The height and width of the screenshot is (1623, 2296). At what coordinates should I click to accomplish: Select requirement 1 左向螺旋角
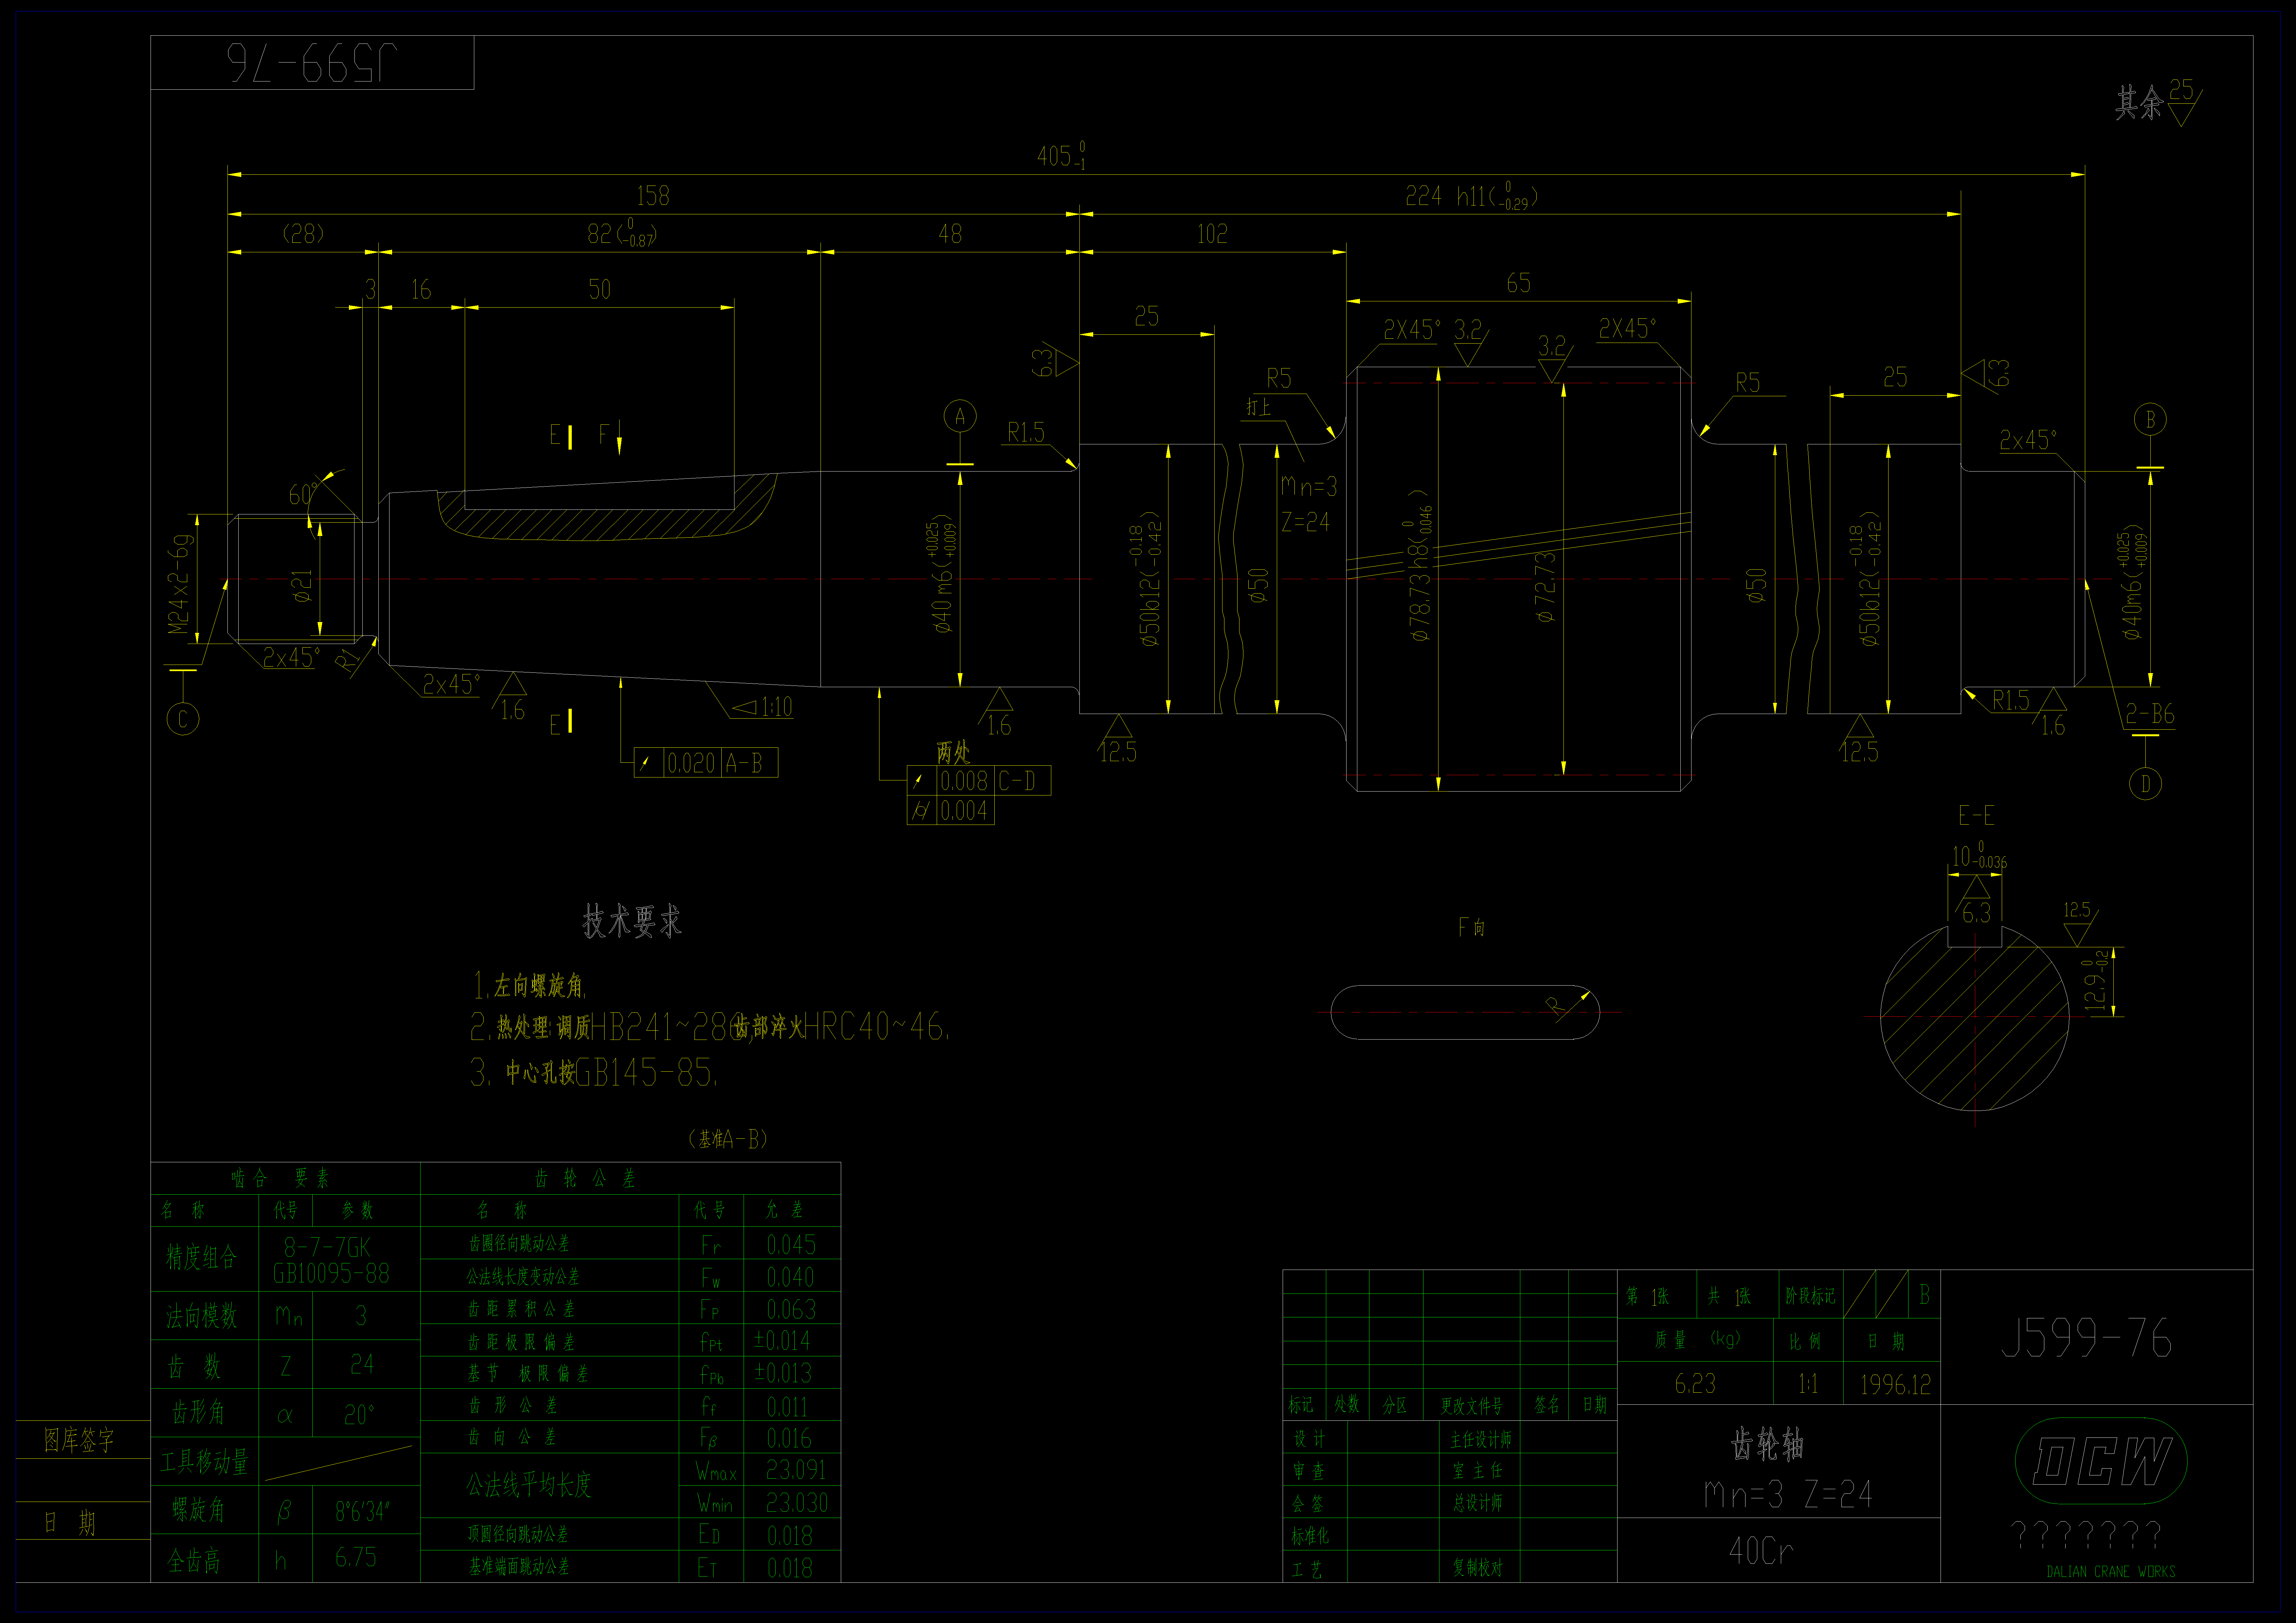coord(530,986)
